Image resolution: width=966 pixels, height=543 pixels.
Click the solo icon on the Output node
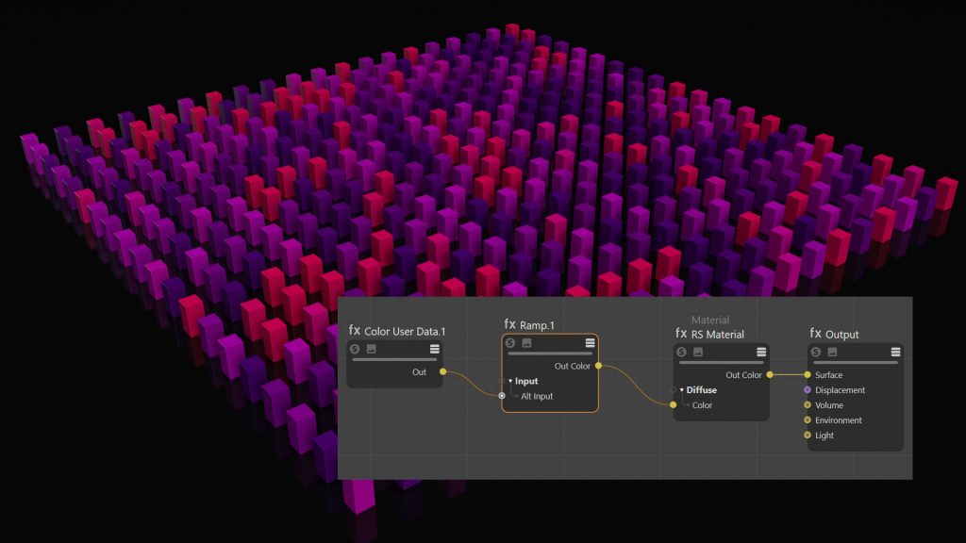coord(816,353)
